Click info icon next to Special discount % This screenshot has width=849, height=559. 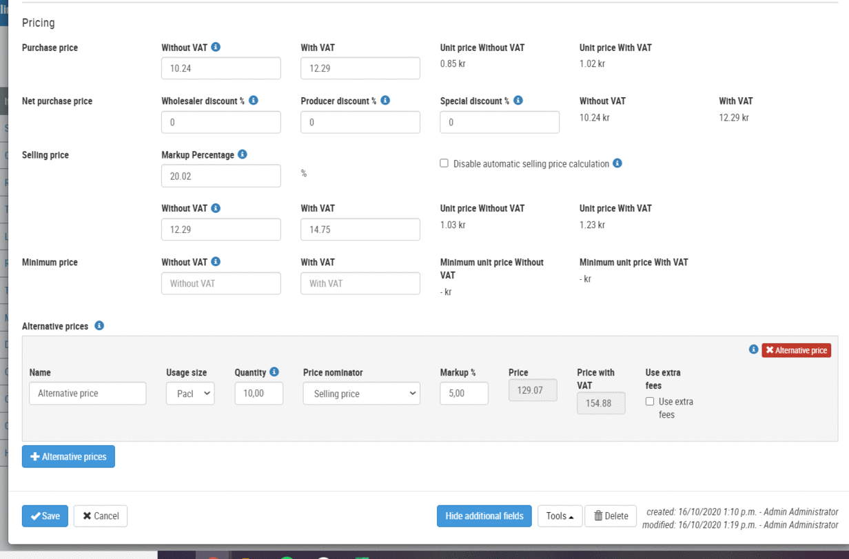point(518,101)
